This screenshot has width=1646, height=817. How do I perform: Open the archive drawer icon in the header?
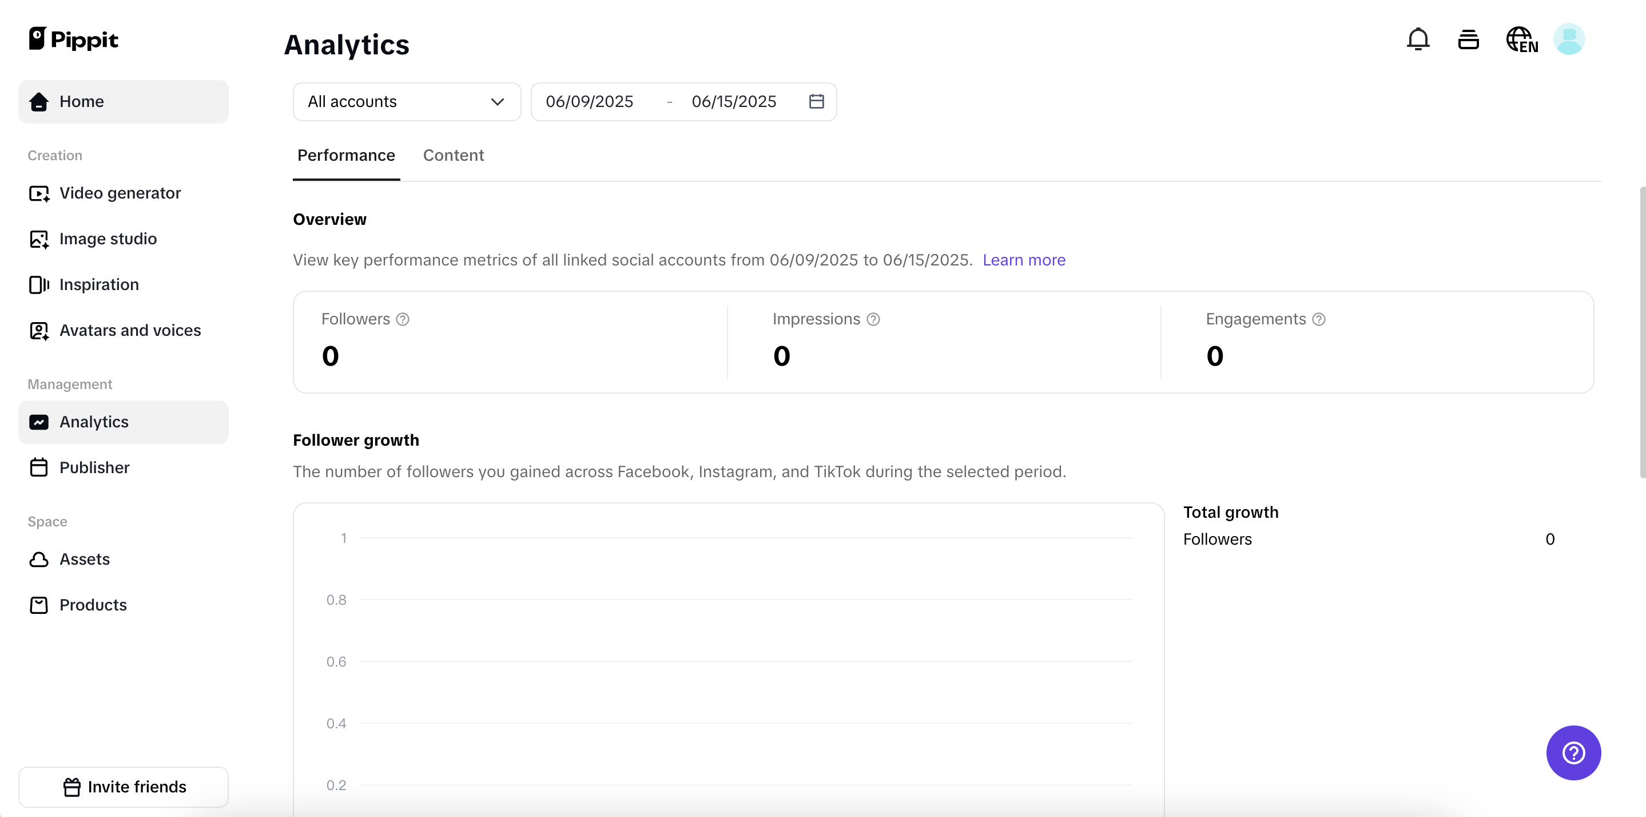(x=1468, y=39)
